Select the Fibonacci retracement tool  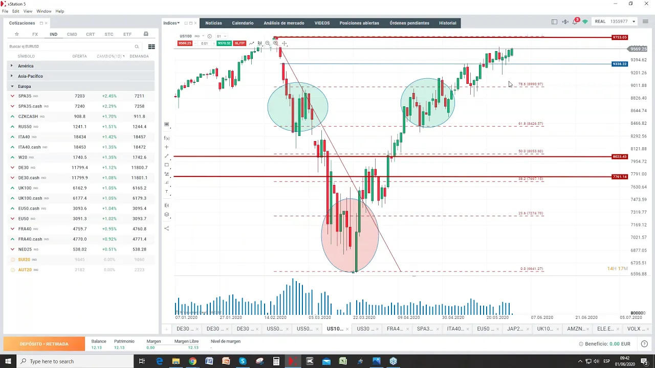point(166,174)
